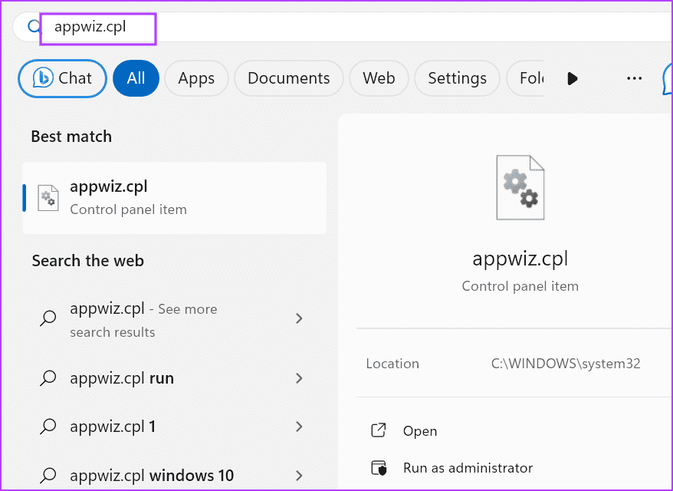Select the All filter tab

pyautogui.click(x=136, y=78)
